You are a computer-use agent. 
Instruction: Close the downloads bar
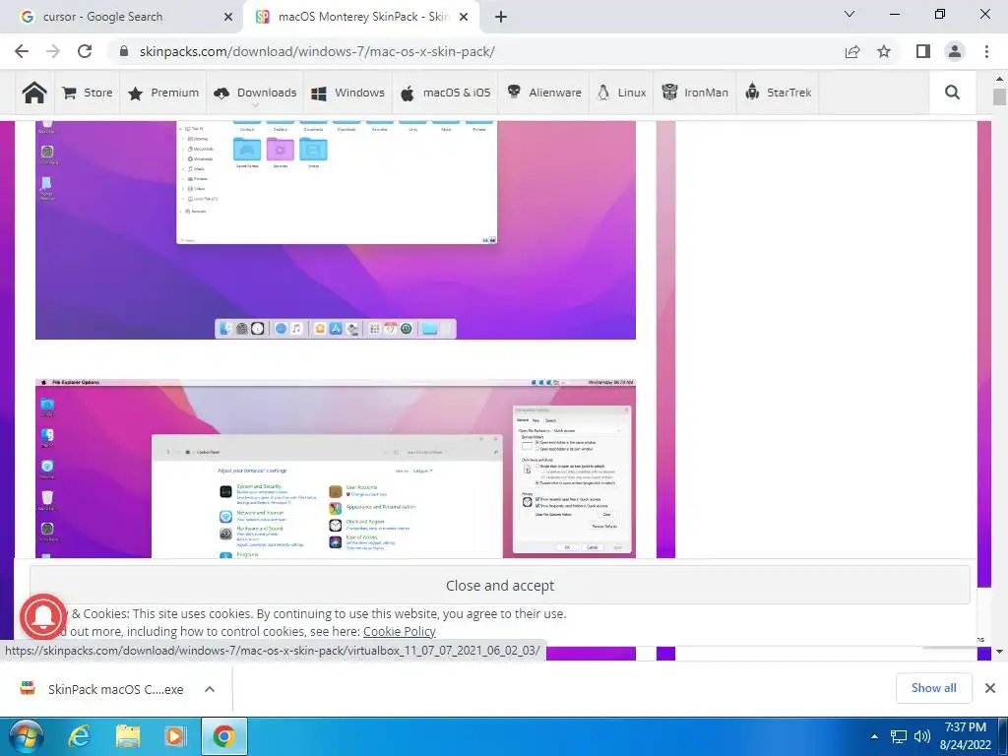click(x=990, y=688)
